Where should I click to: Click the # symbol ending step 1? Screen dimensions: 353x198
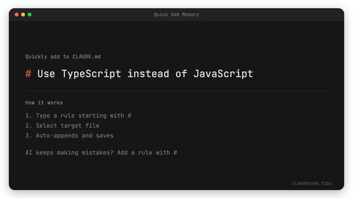click(129, 116)
